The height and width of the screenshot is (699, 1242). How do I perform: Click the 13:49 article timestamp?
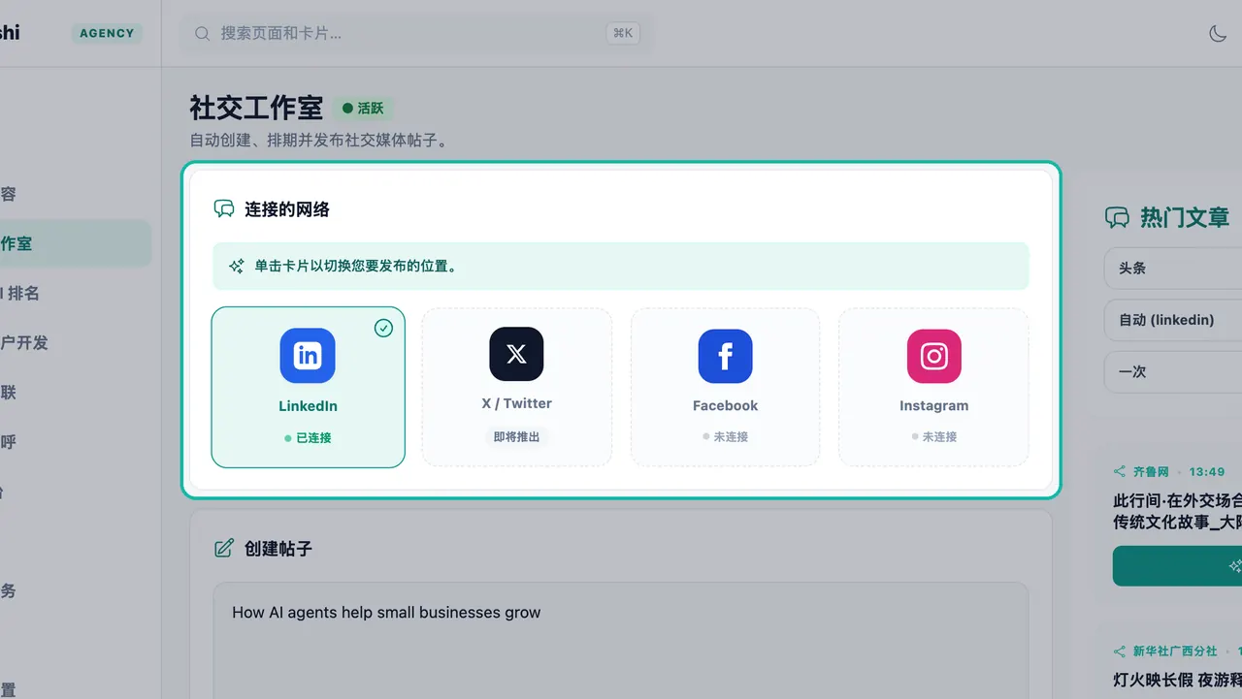point(1207,472)
